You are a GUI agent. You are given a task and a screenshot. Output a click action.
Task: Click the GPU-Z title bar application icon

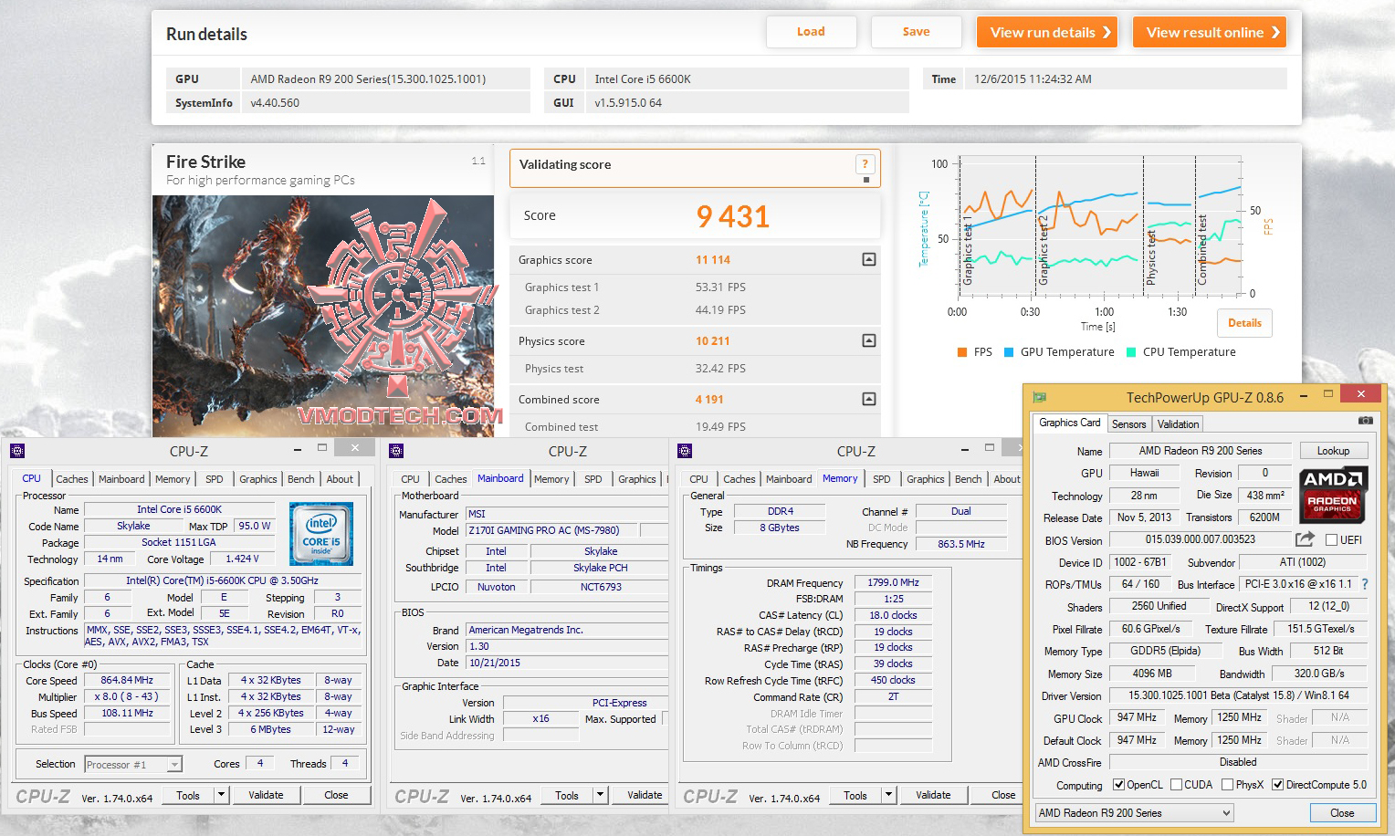pos(1038,396)
